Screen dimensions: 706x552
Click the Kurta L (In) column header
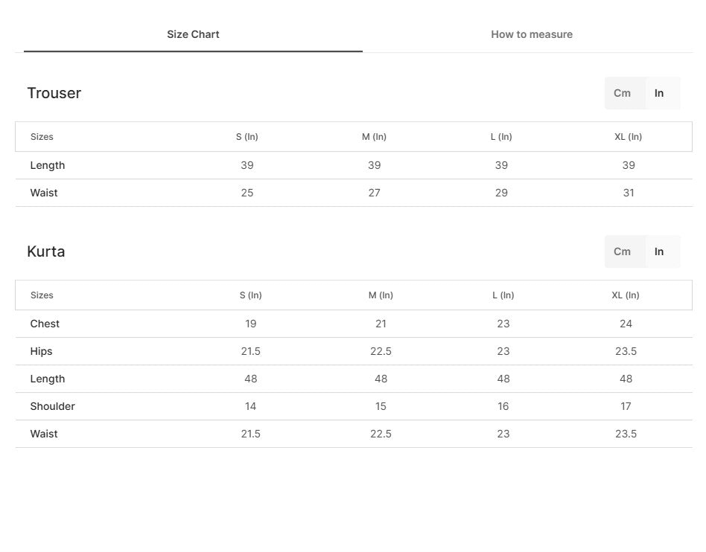pyautogui.click(x=503, y=295)
